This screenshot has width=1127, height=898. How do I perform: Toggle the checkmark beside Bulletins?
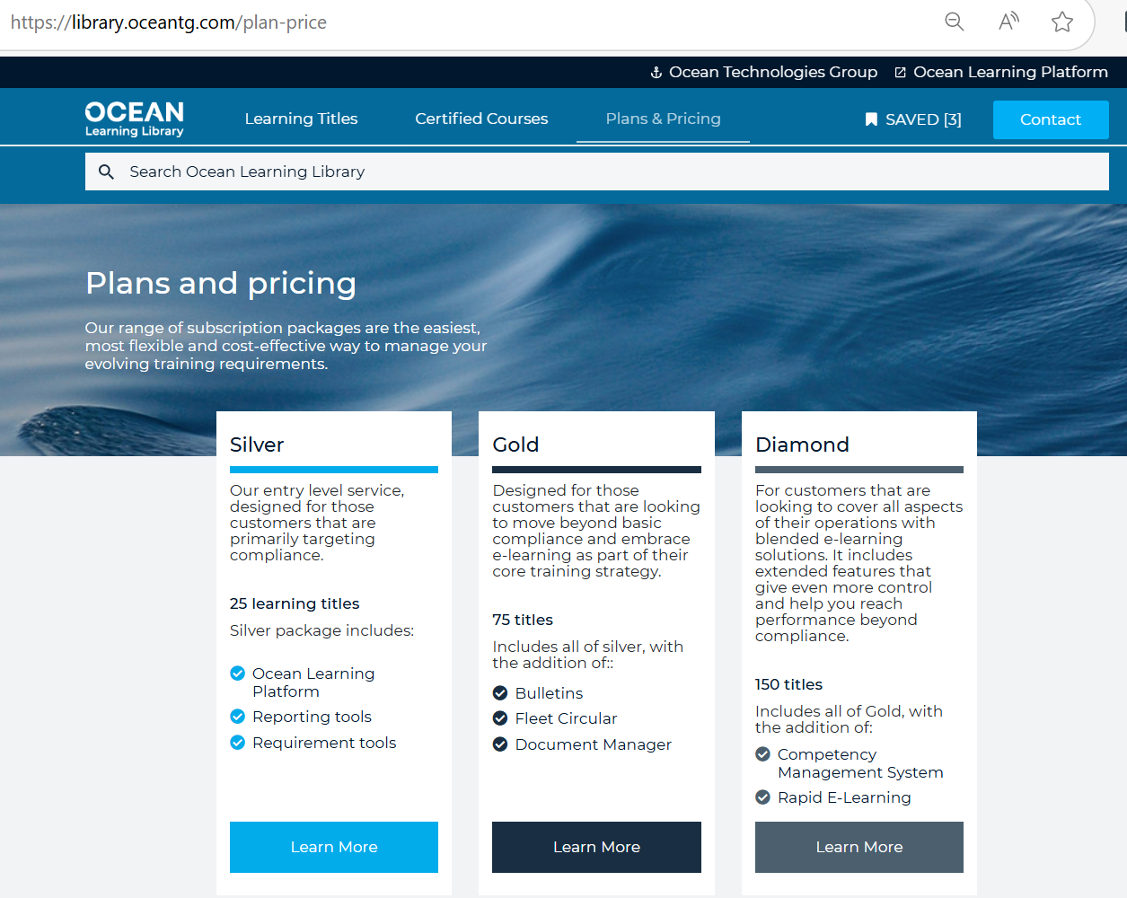point(500,692)
